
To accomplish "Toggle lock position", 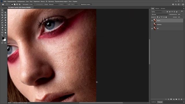I will [x=162, y=17].
